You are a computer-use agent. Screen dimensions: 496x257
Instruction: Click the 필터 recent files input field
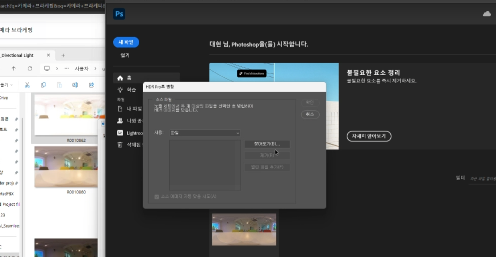click(482, 178)
